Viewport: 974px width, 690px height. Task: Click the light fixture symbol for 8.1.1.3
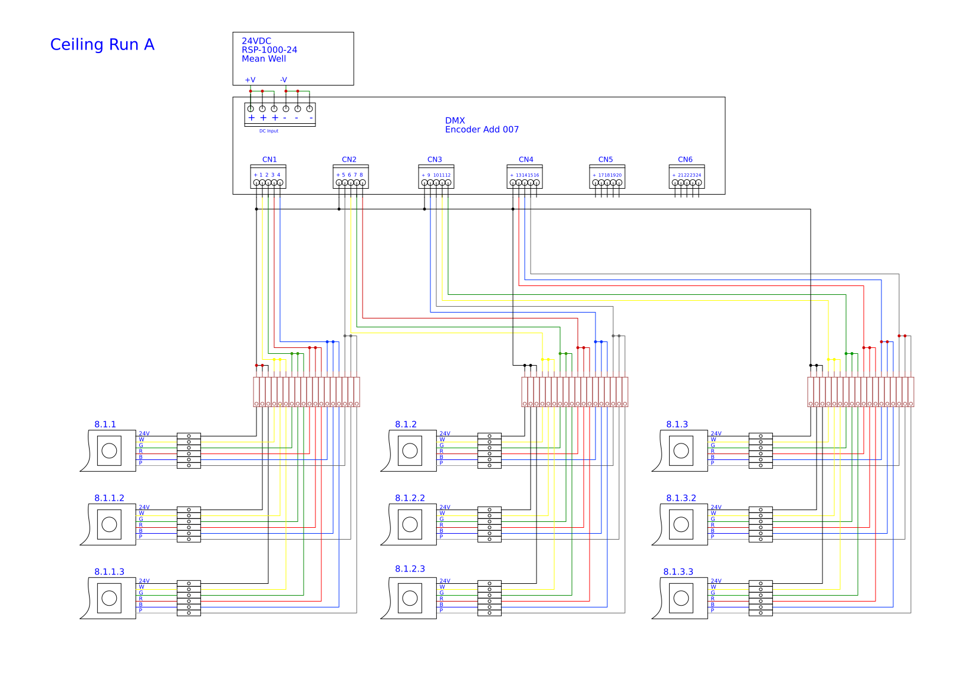coord(108,599)
